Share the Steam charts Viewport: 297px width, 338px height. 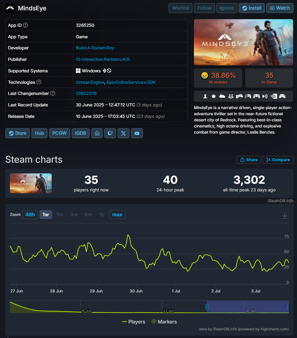[249, 160]
